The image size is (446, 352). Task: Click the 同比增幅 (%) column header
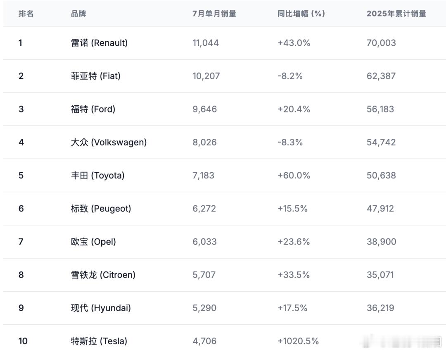click(x=301, y=14)
